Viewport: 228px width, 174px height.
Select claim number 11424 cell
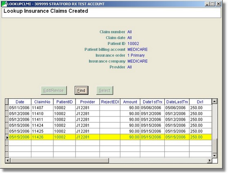(x=42, y=126)
